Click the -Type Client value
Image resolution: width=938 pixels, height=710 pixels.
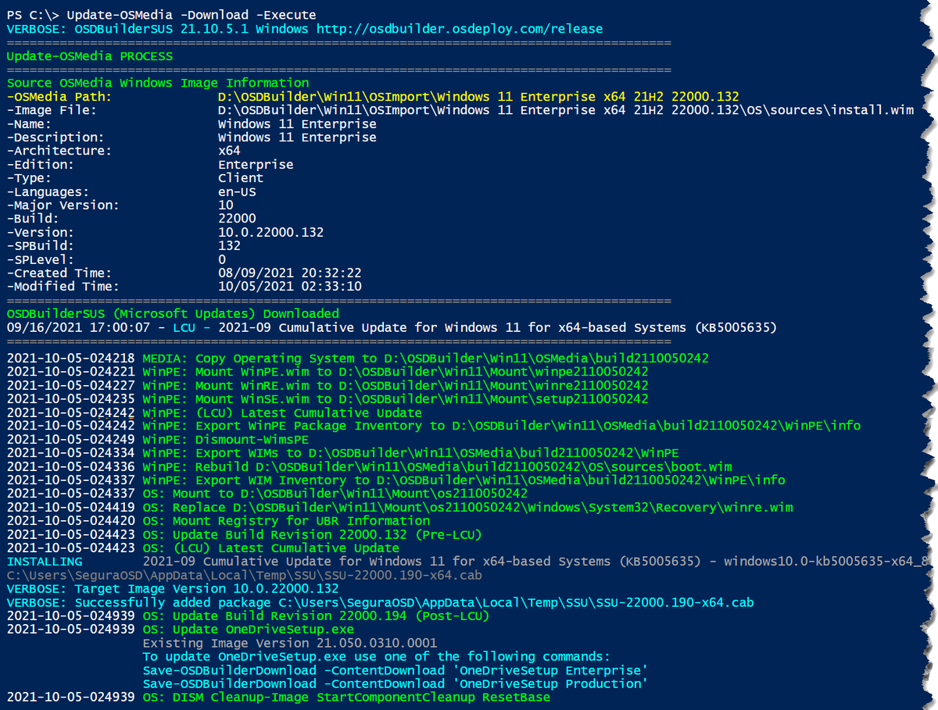[x=241, y=178]
